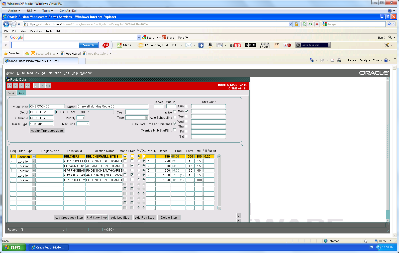This screenshot has width=399, height=253.
Task: Toggle Calculate Time and Distance checkbox
Action: (174, 123)
